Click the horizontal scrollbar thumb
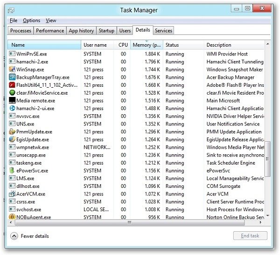 point(130,222)
